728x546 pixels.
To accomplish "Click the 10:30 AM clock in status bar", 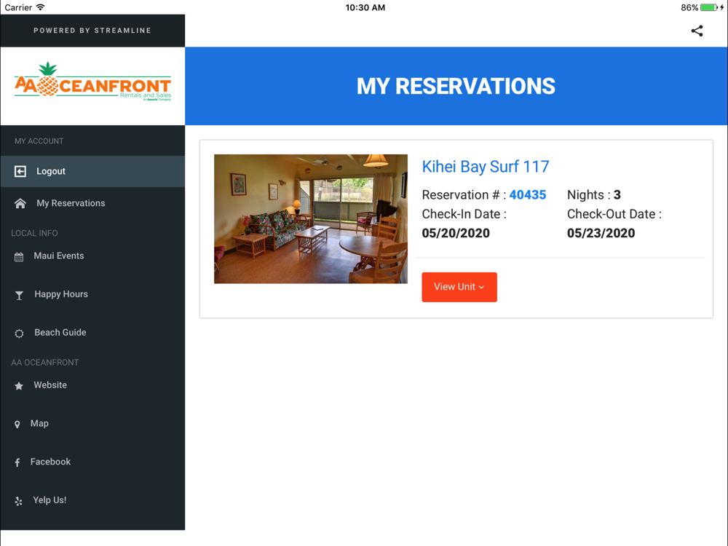I will point(365,7).
